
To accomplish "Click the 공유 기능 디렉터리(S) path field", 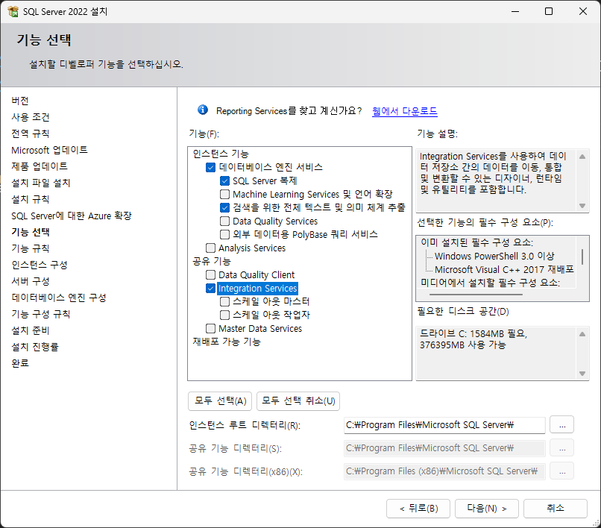I will (x=444, y=448).
